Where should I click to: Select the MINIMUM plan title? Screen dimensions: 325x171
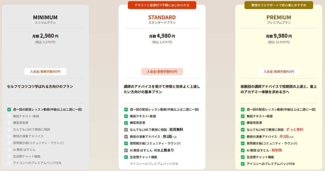pyautogui.click(x=45, y=17)
